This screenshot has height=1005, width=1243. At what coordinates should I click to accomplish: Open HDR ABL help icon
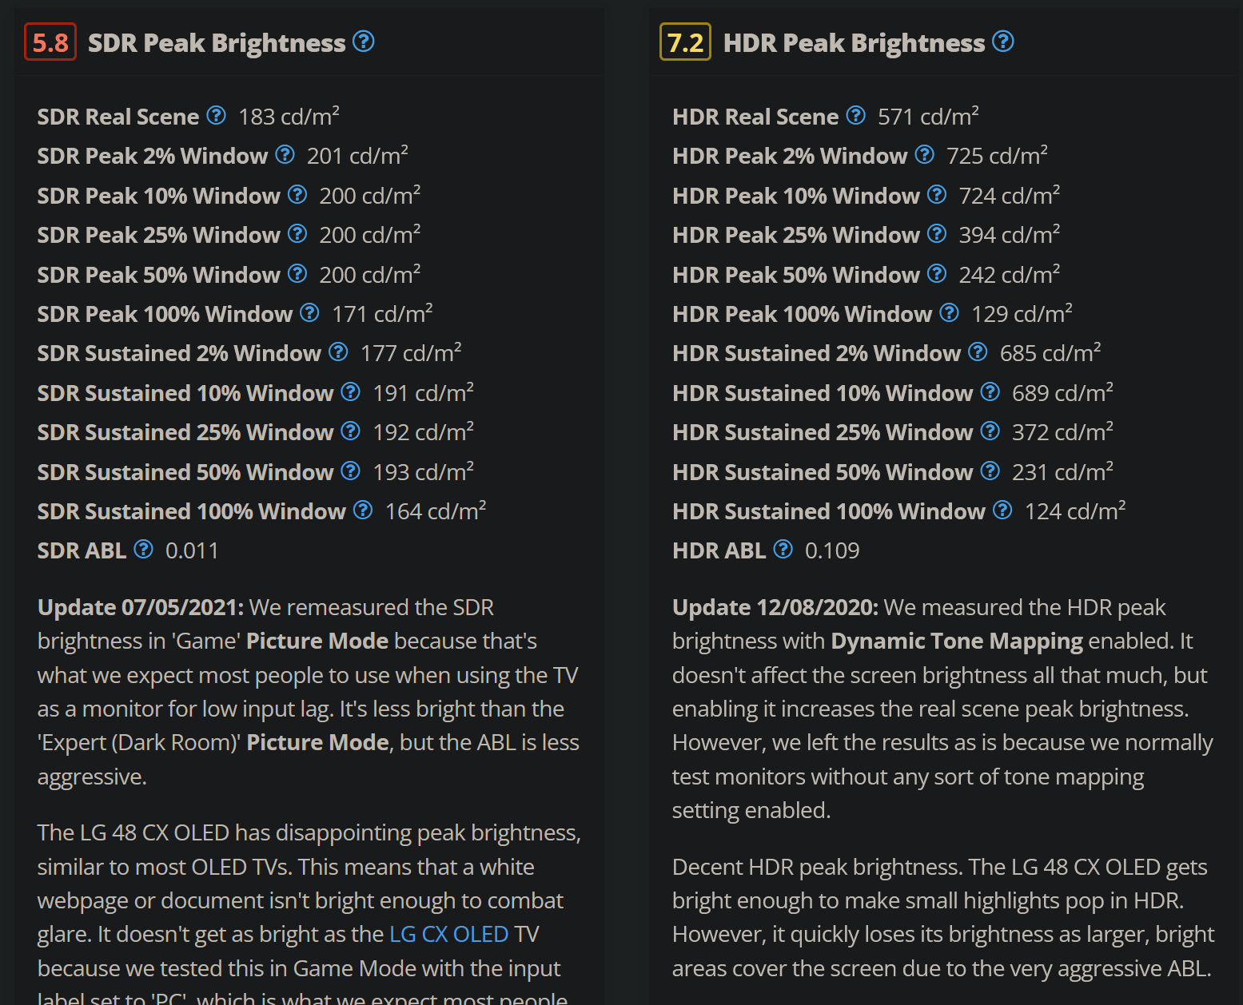[783, 549]
